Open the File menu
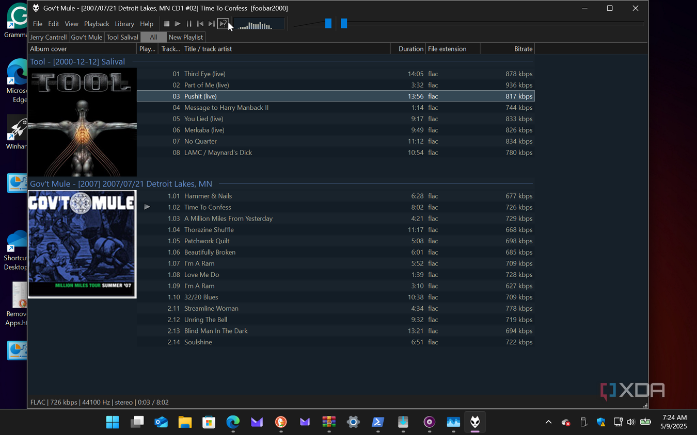The width and height of the screenshot is (697, 435). 38,24
